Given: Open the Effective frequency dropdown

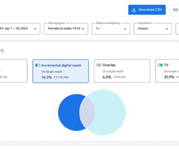Looking at the screenshot, I should [x=111, y=29].
